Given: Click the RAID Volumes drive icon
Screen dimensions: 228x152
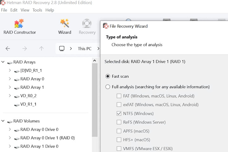Looking at the screenshot, I should [10, 121].
